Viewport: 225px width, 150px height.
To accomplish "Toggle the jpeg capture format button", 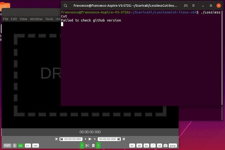I will click(x=173, y=146).
